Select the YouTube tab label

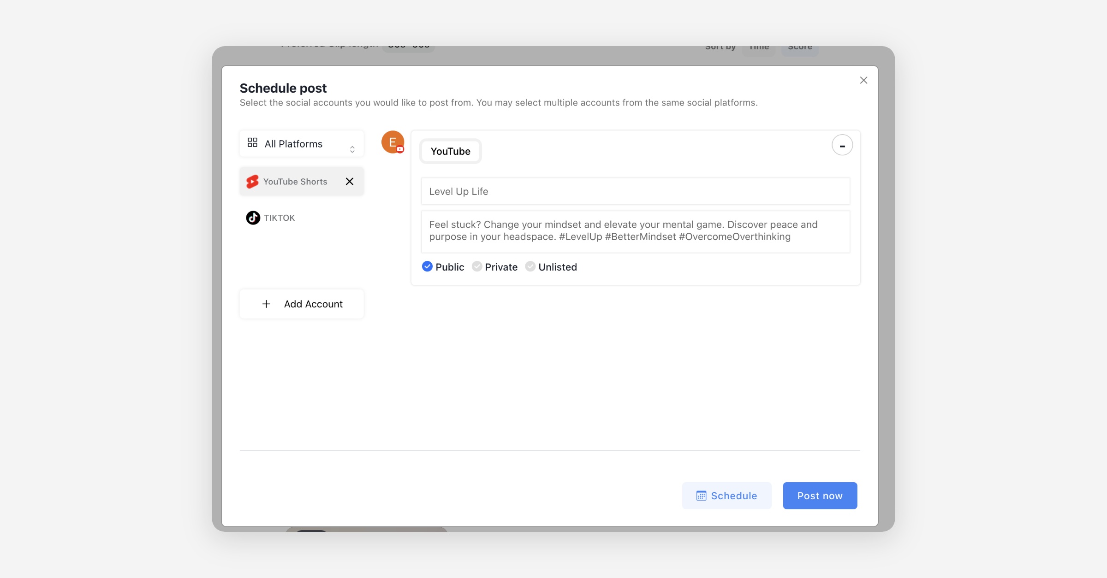point(450,152)
